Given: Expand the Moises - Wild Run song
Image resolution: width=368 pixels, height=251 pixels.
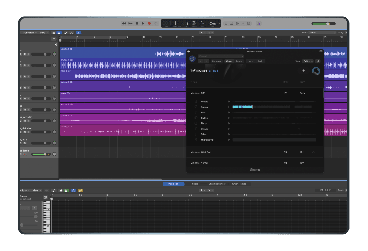Looking at the screenshot, I should click(255, 152).
